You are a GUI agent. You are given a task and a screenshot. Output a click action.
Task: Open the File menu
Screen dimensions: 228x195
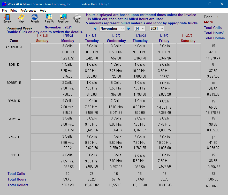pos(4,11)
